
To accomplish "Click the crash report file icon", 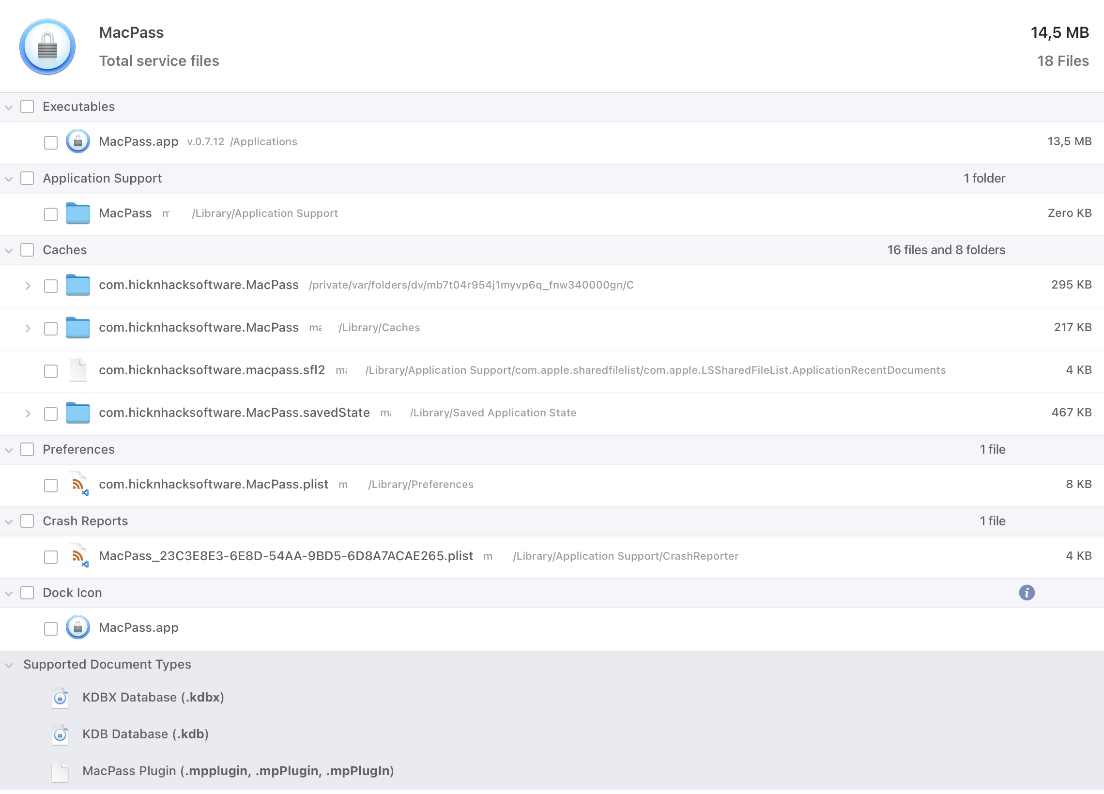I will pyautogui.click(x=78, y=556).
